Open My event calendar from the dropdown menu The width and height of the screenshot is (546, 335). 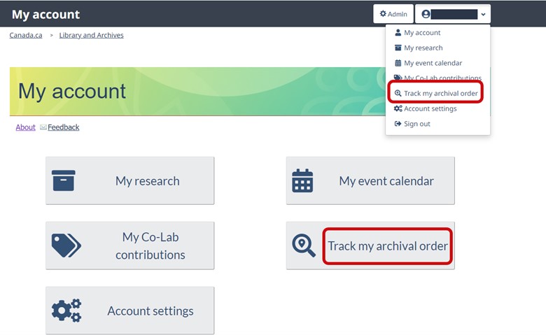(433, 63)
